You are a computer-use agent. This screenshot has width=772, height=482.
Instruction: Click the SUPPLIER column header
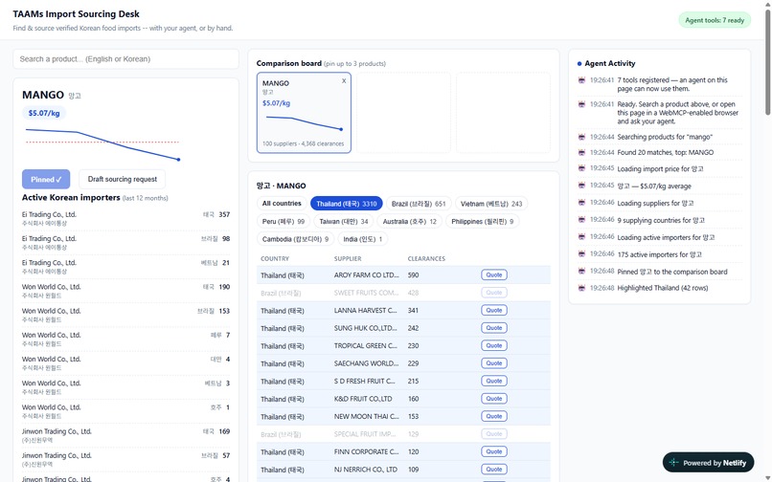[348, 259]
